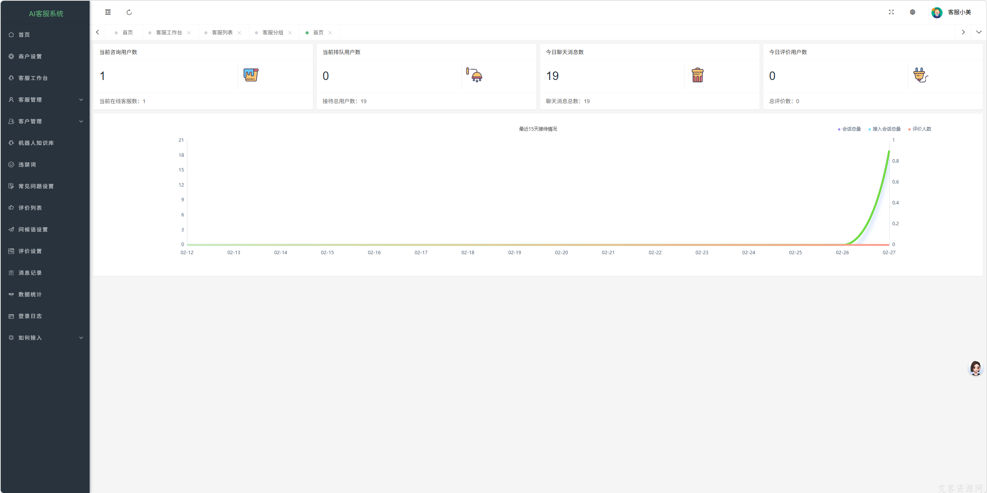Switch to the 客服列表 tab
987x493 pixels.
point(222,33)
